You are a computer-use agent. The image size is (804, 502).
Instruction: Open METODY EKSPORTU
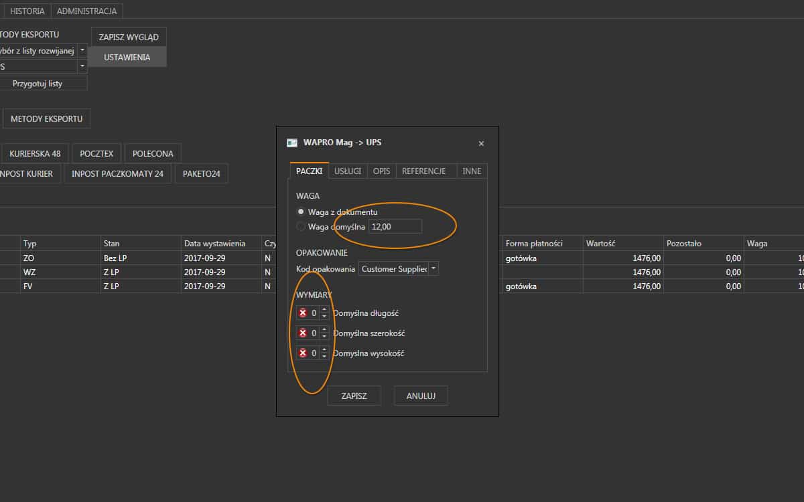(46, 118)
